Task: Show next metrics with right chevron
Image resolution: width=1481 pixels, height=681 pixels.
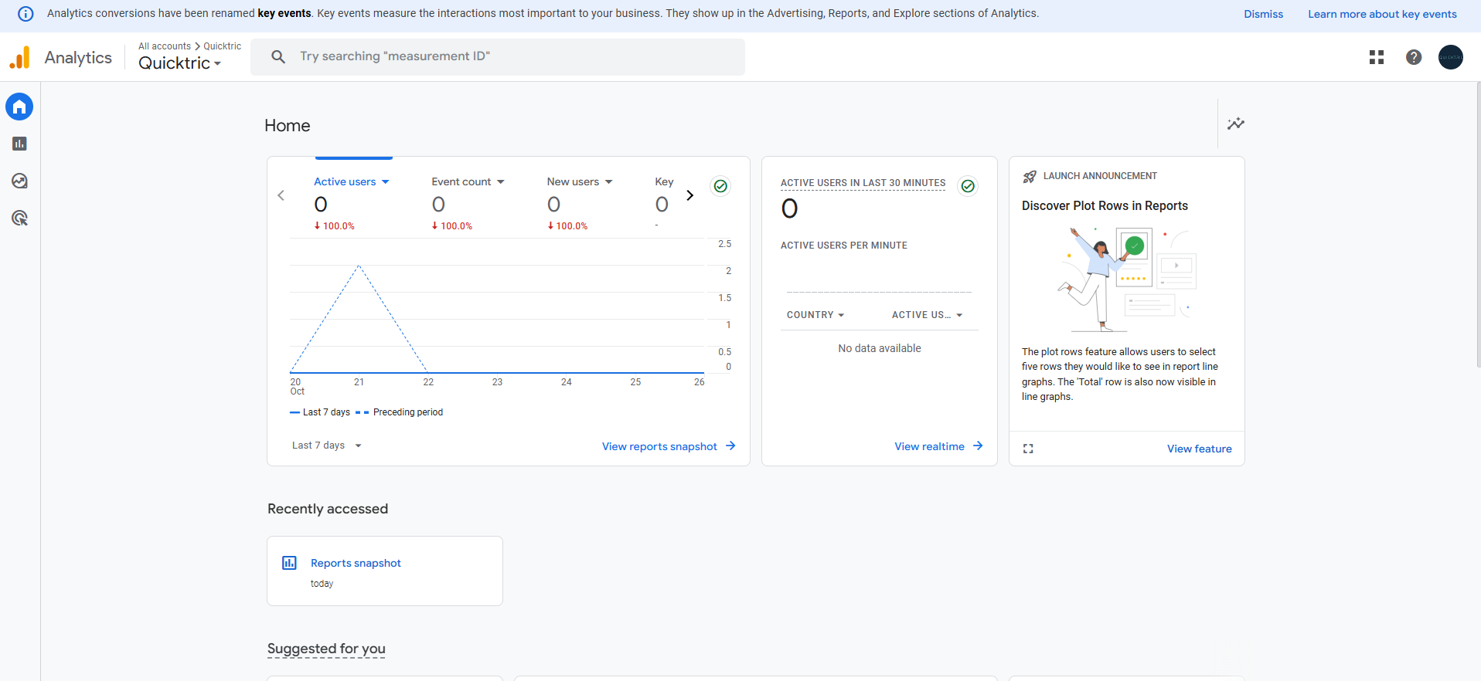Action: point(690,195)
